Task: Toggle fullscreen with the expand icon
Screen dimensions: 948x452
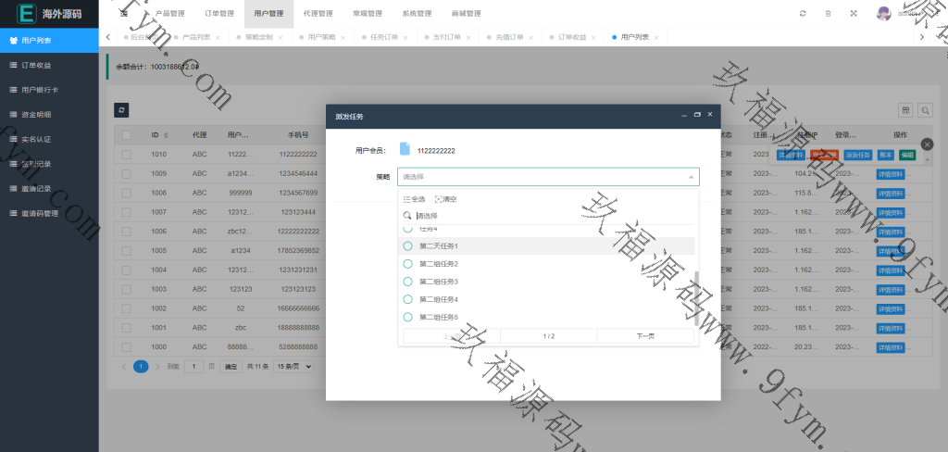Action: click(854, 14)
